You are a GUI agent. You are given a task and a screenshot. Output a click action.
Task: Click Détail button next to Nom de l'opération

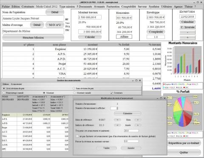click(x=55, y=12)
